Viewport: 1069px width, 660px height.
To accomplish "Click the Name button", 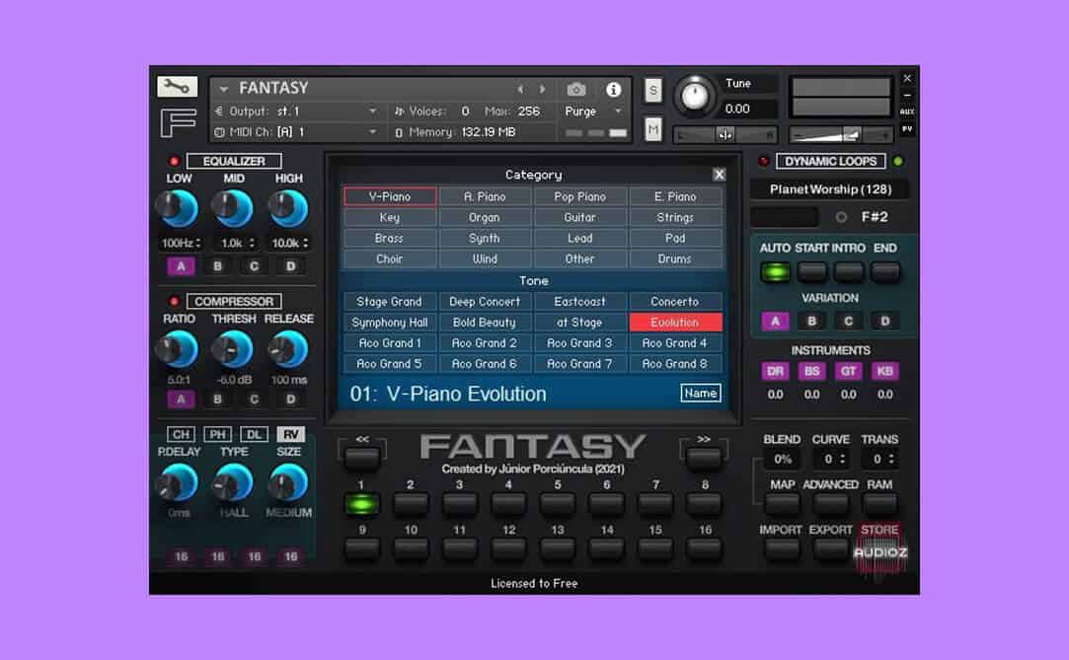I will tap(700, 393).
